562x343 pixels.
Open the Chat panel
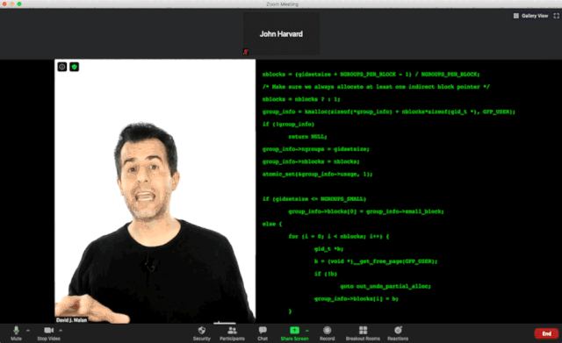click(263, 333)
